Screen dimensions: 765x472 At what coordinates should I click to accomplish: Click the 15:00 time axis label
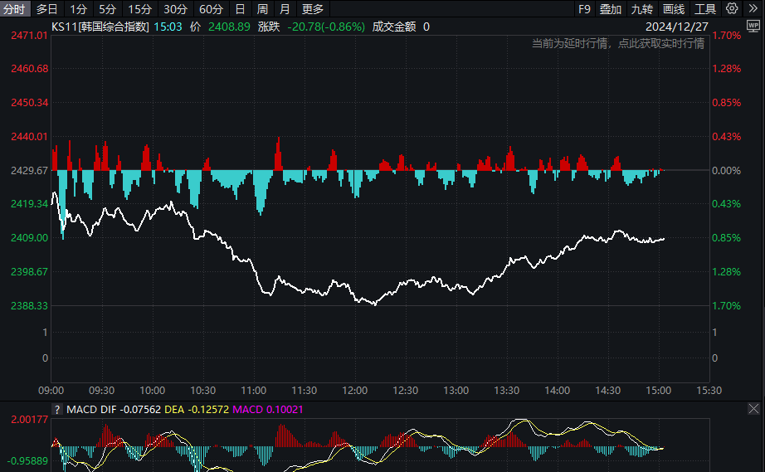(x=659, y=391)
